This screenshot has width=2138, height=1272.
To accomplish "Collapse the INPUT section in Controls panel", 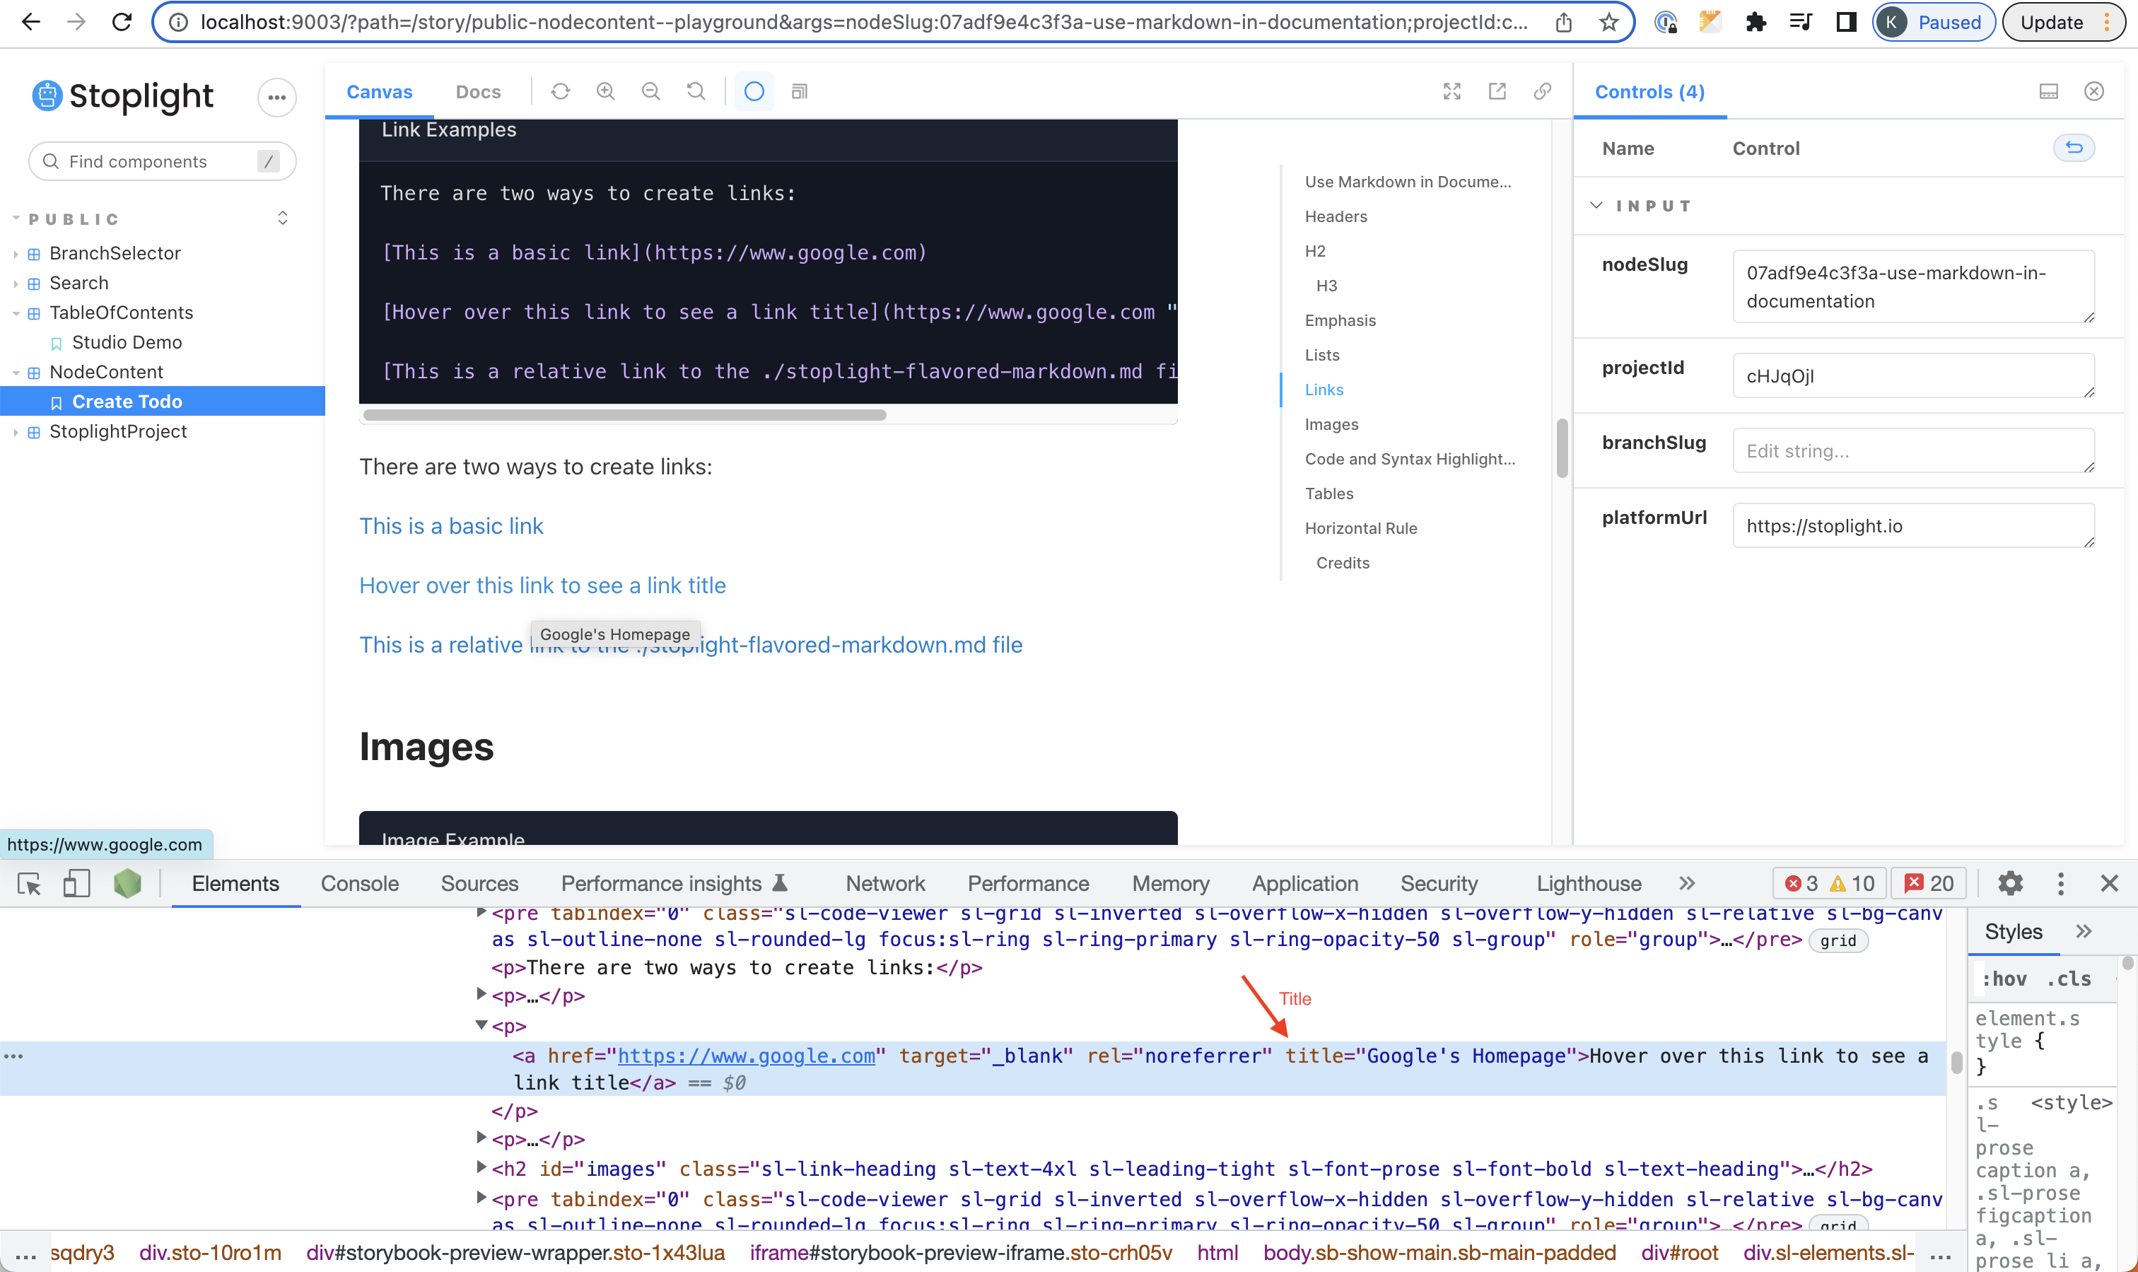I will tap(1596, 205).
